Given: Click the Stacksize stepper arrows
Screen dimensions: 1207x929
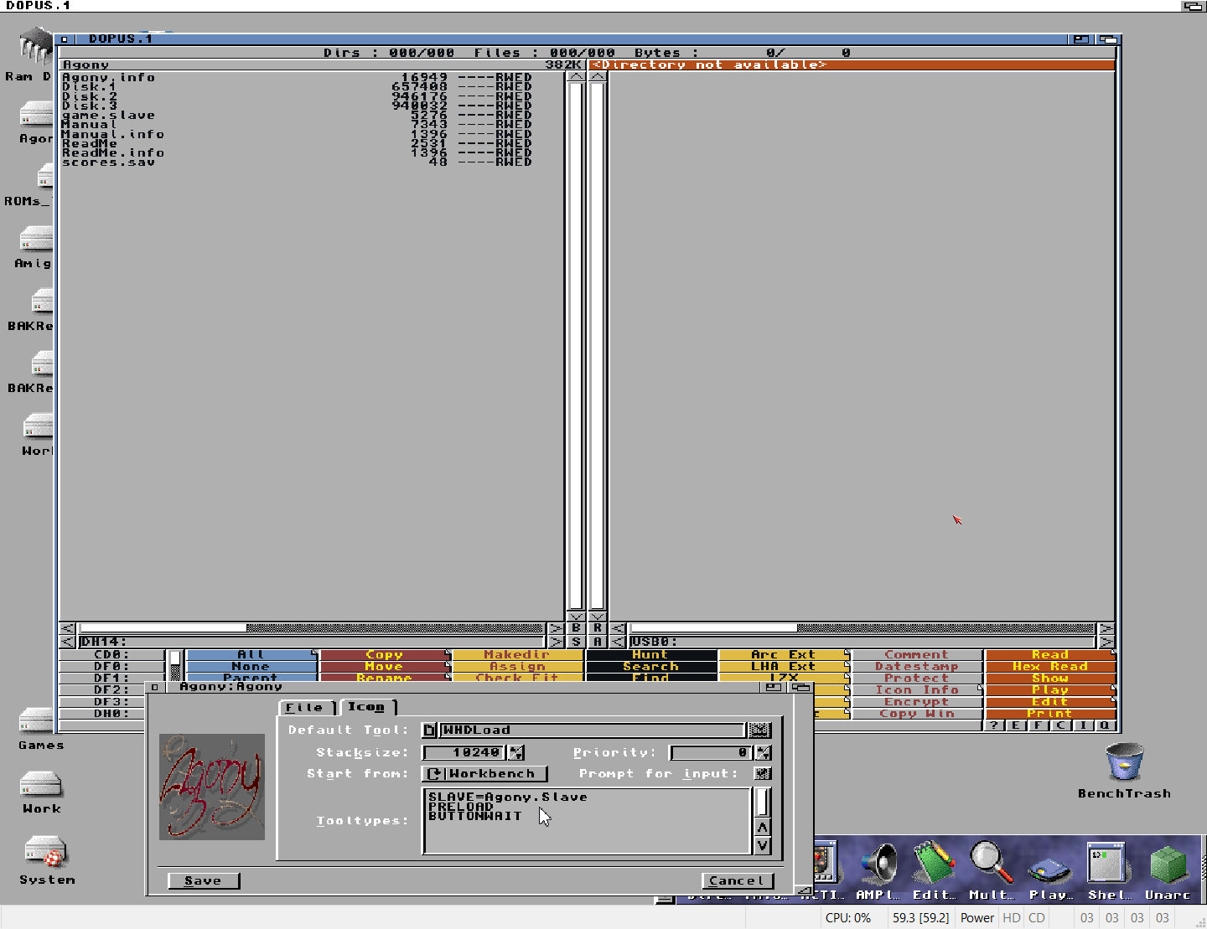Looking at the screenshot, I should coord(516,752).
